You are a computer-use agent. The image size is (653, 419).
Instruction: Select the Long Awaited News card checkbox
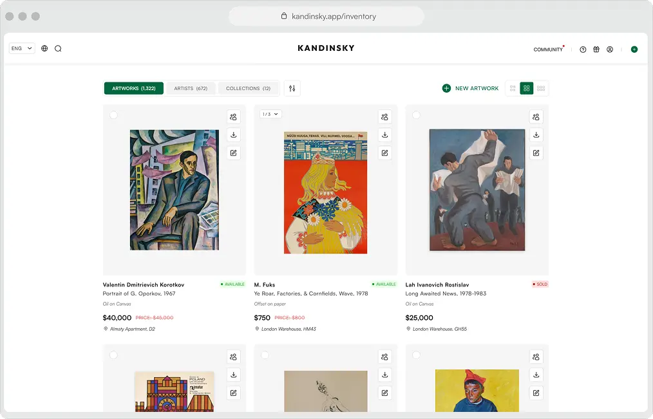click(x=416, y=115)
